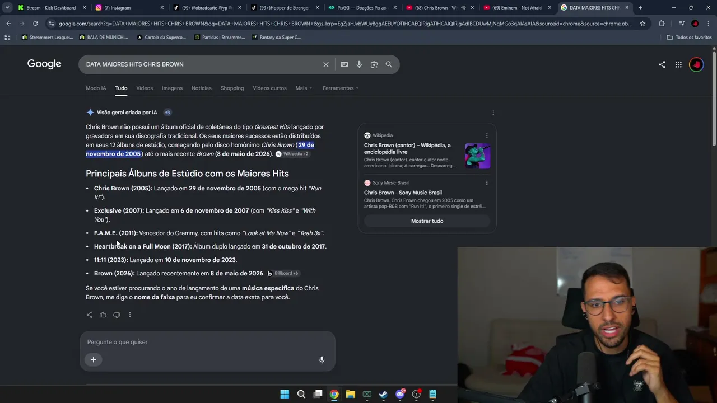Open the Cartola da Superco... bookmark

pyautogui.click(x=162, y=38)
